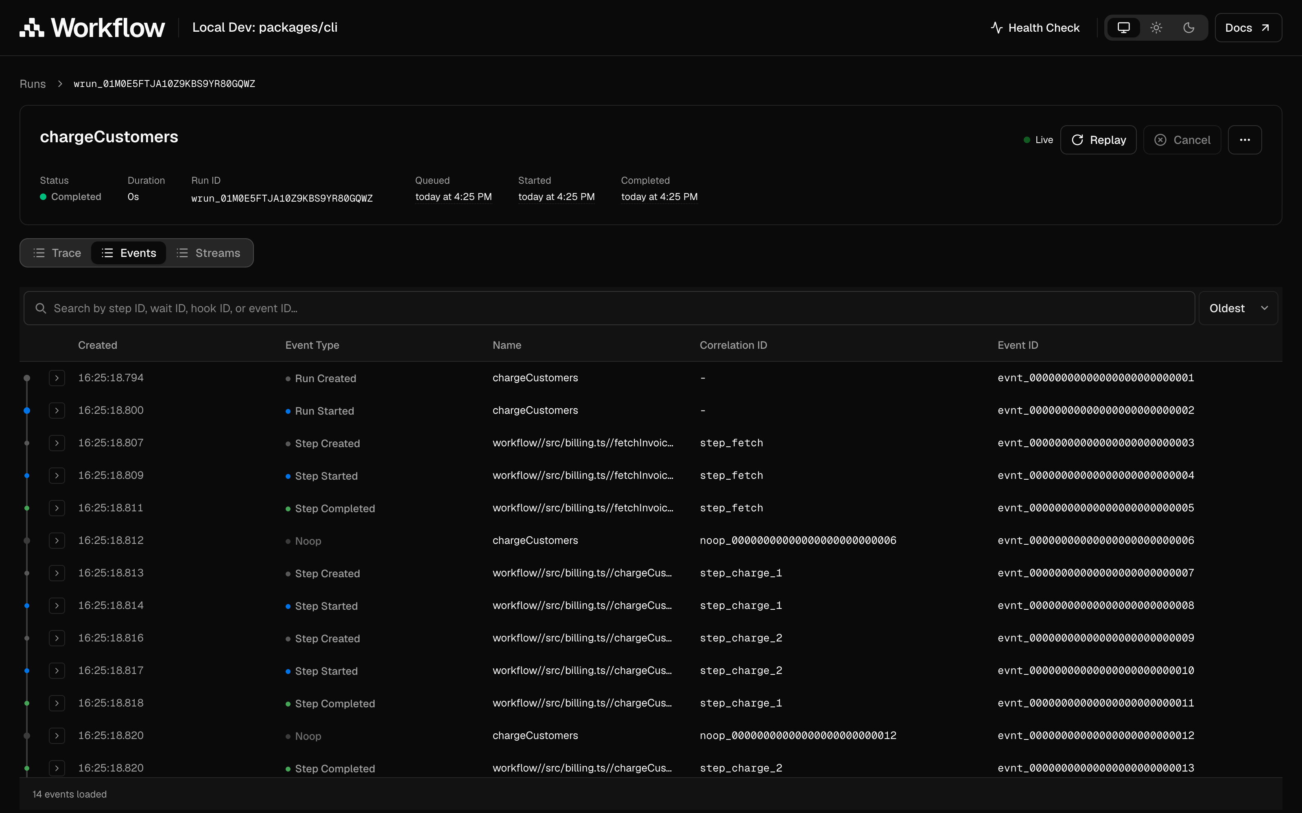Click step_charge_2 in the 16:25:18.816 row
Screen dimensions: 1302x813
click(x=741, y=638)
